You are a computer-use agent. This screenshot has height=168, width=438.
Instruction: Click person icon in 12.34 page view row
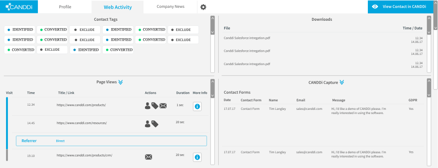tap(148, 106)
